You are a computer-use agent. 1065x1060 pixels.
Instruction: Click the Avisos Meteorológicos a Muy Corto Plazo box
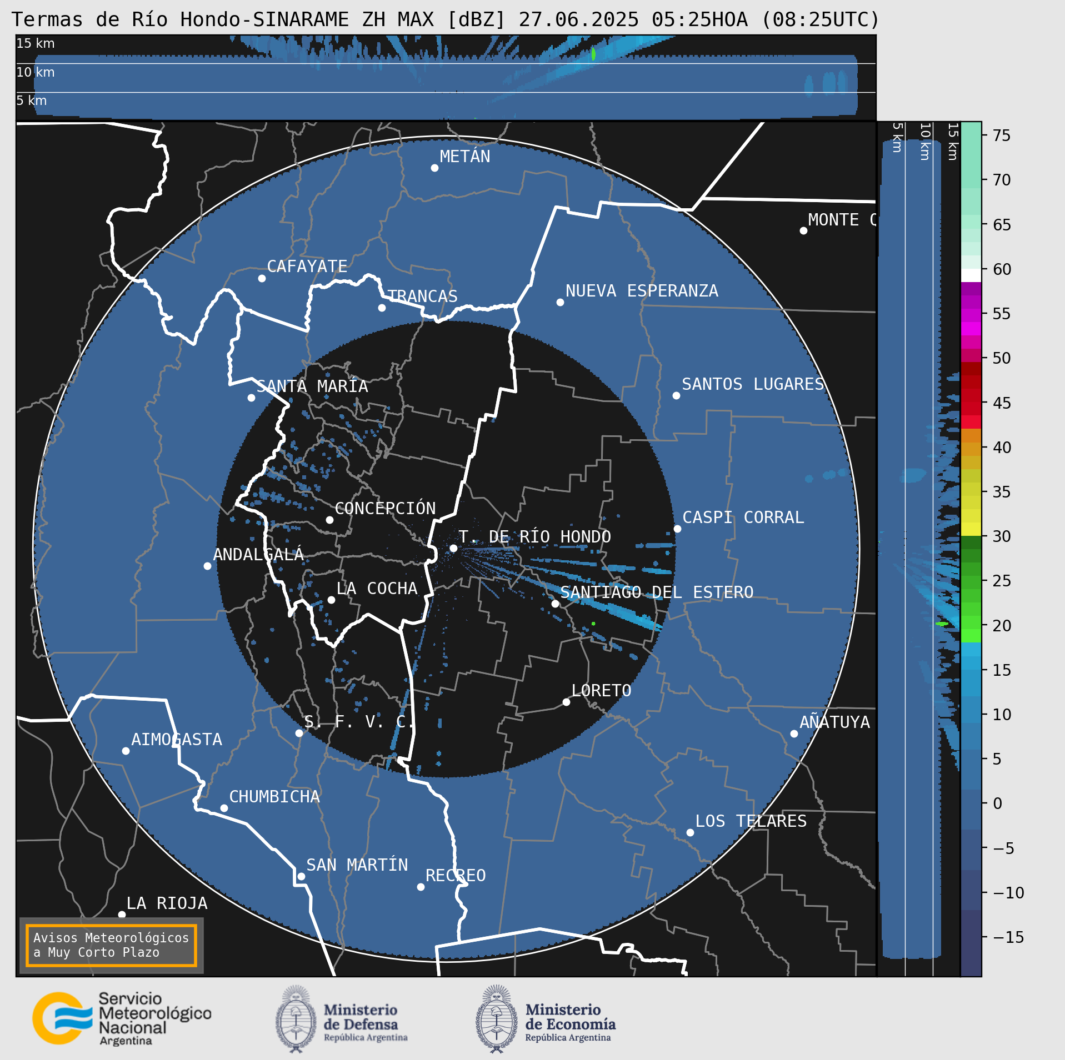(x=111, y=945)
